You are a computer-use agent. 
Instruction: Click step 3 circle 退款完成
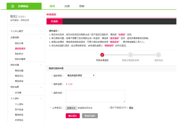click(158, 55)
